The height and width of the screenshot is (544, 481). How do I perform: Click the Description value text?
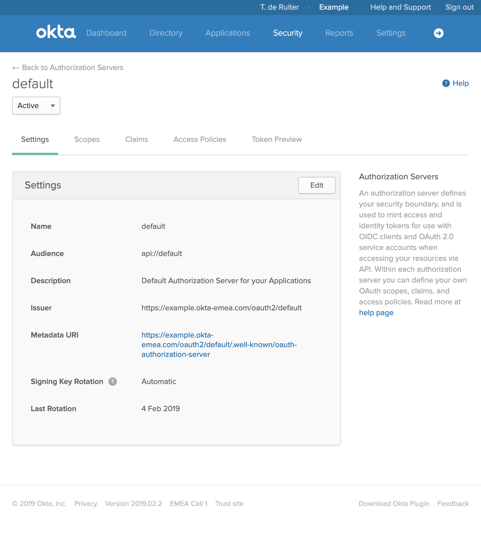[226, 281]
